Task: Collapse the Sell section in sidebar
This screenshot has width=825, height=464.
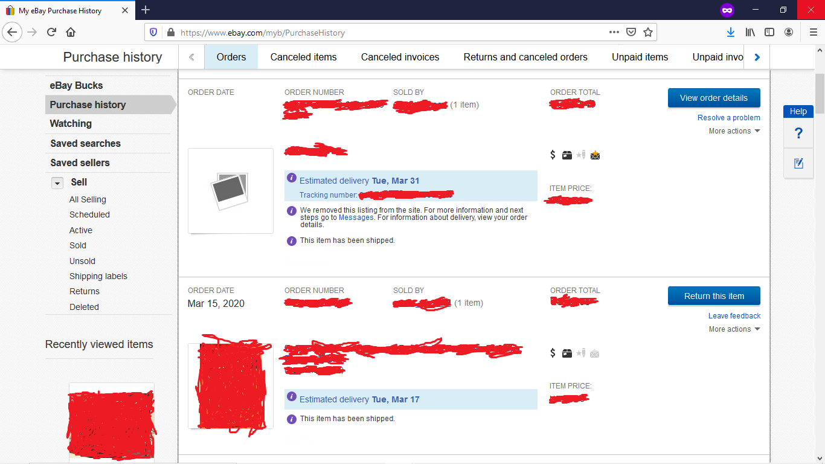Action: tap(57, 182)
